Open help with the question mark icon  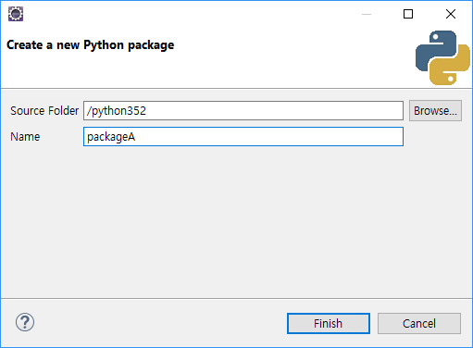pos(25,322)
